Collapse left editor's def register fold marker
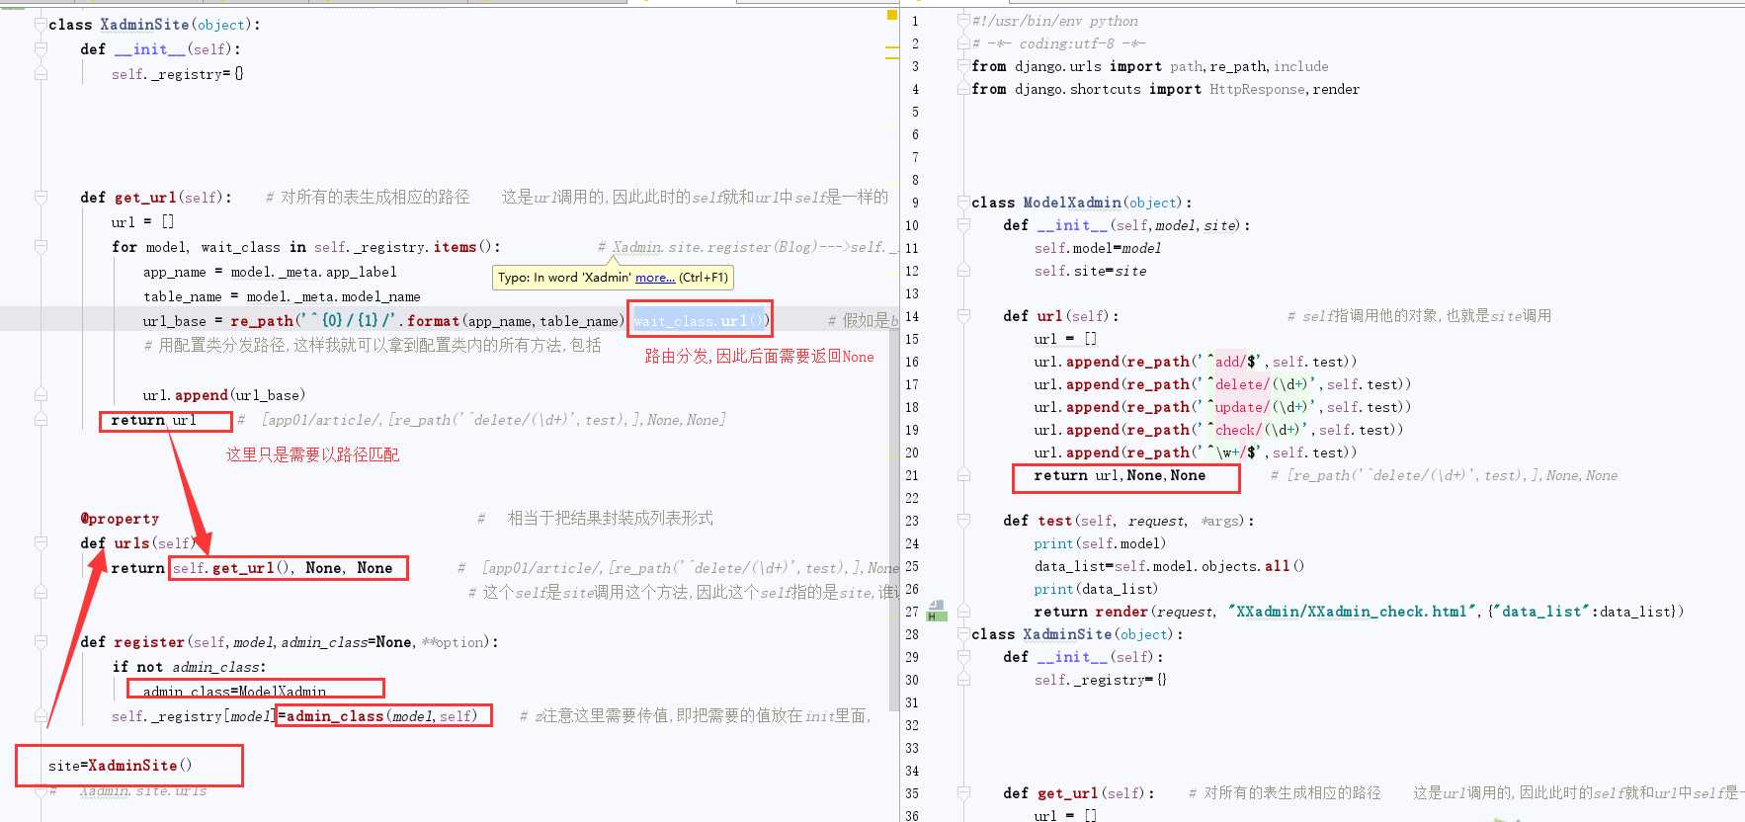The height and width of the screenshot is (822, 1745). pos(41,642)
